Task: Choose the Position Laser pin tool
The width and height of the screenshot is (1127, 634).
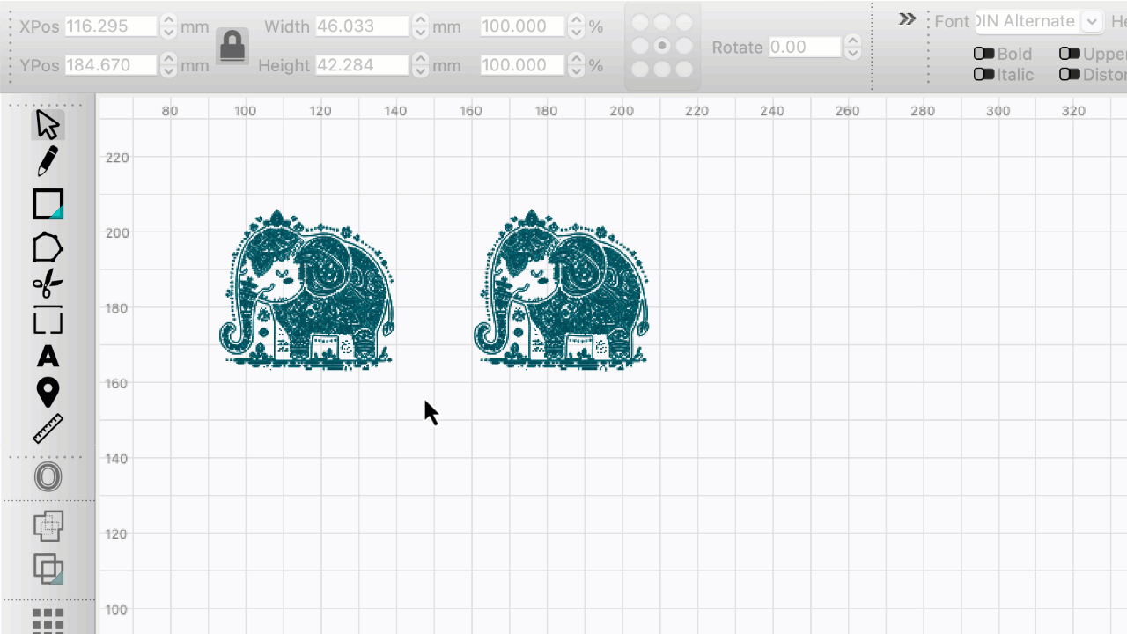Action: [48, 393]
